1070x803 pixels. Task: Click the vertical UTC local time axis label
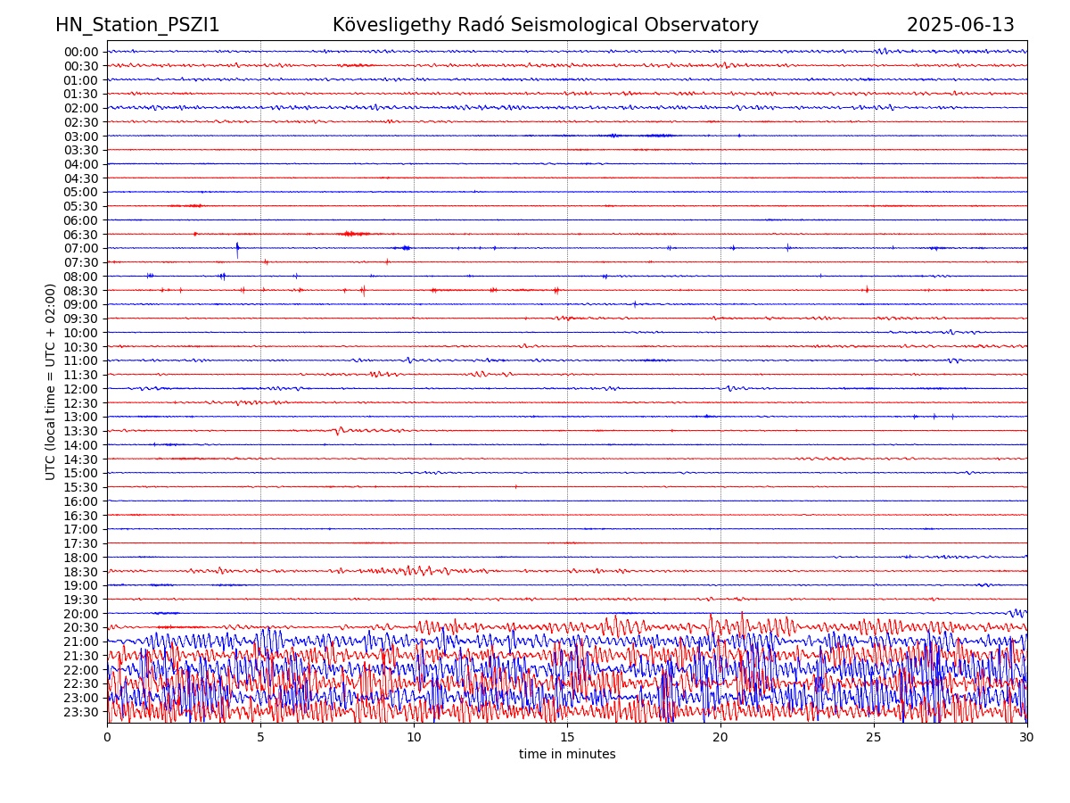pyautogui.click(x=51, y=381)
